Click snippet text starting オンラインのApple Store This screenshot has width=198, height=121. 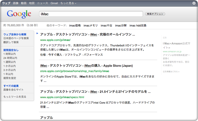coord(97,79)
